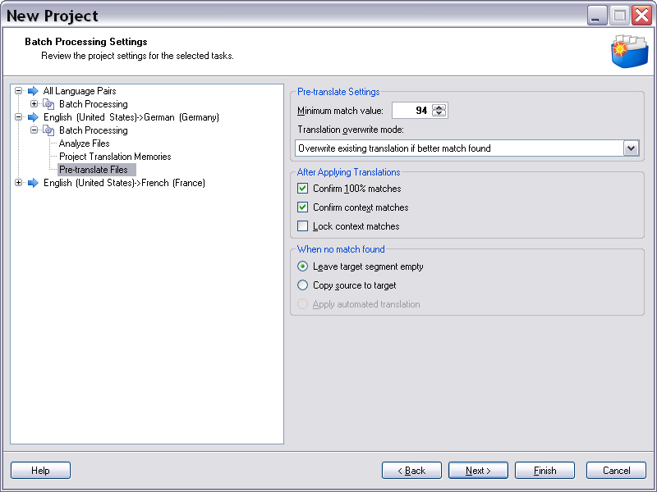Click the Minimum match value input field
Viewport: 657px width, 492px height.
click(x=415, y=110)
